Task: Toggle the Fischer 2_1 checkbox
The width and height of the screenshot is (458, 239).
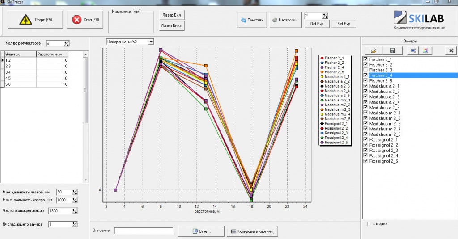Action: (x=365, y=59)
